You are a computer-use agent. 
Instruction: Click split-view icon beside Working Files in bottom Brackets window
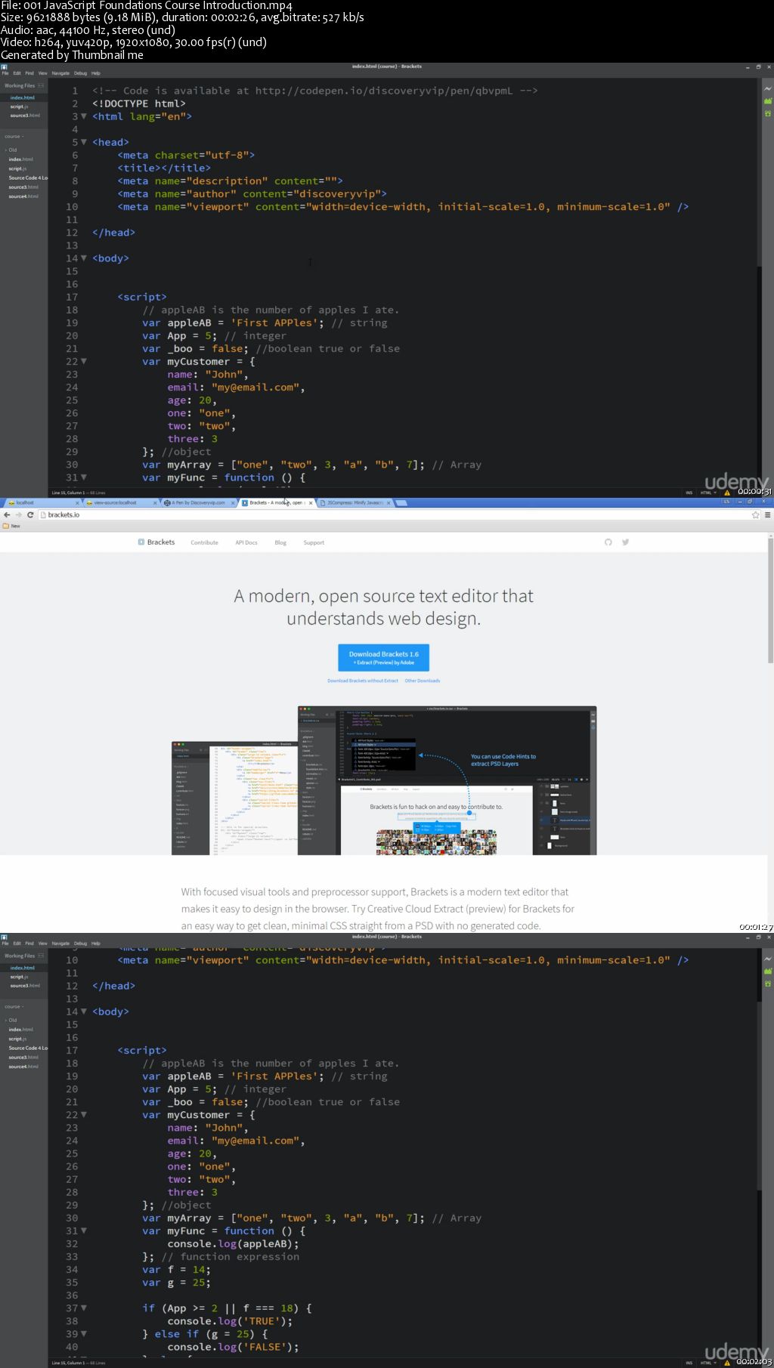pos(41,956)
